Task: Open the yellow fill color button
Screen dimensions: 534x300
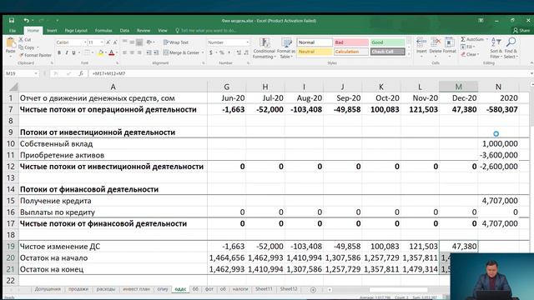Action: pyautogui.click(x=100, y=52)
